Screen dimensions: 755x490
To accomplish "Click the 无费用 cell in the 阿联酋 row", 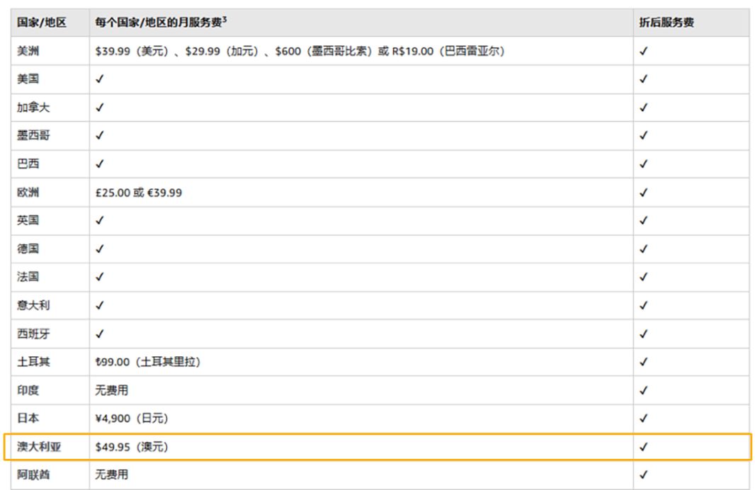I will (x=112, y=474).
